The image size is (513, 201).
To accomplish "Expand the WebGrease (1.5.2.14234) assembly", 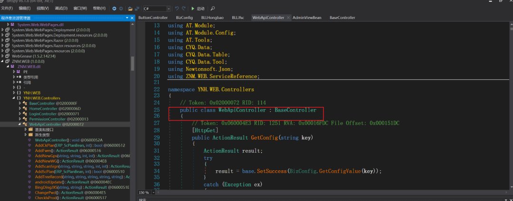I will point(3,56).
